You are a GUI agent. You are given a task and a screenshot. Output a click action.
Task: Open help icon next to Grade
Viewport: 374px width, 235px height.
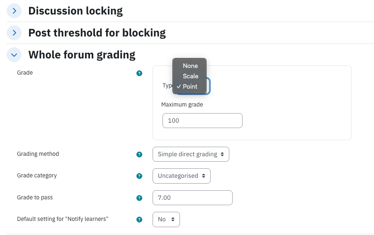coord(139,73)
